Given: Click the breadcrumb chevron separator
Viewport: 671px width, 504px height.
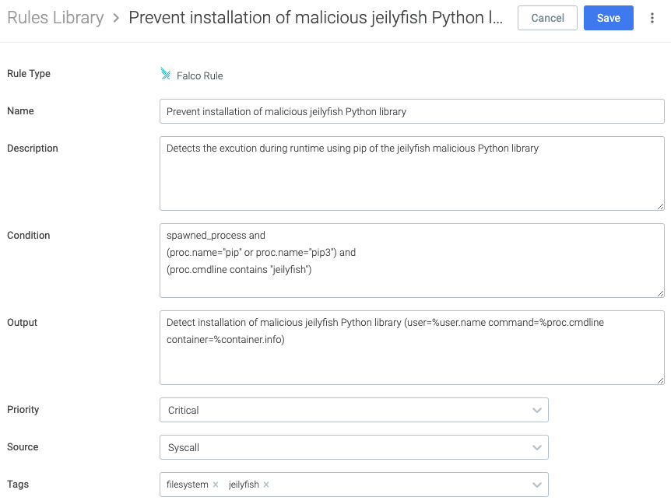Looking at the screenshot, I should pyautogui.click(x=116, y=19).
